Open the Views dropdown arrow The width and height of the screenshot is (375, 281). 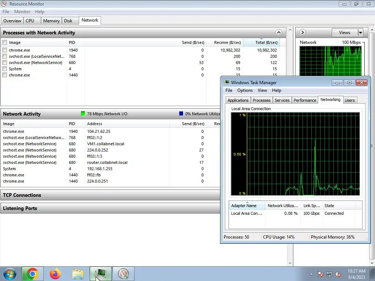(360, 33)
